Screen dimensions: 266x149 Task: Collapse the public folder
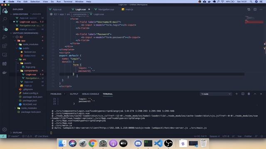click(26, 48)
